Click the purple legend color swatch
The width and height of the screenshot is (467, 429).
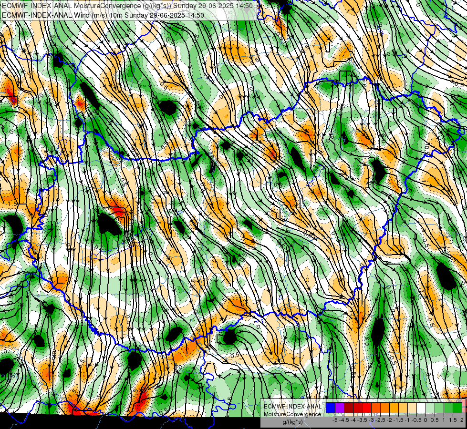(x=340, y=408)
